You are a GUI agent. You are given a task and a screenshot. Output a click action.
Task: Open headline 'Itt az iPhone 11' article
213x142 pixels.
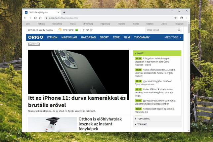(77, 101)
